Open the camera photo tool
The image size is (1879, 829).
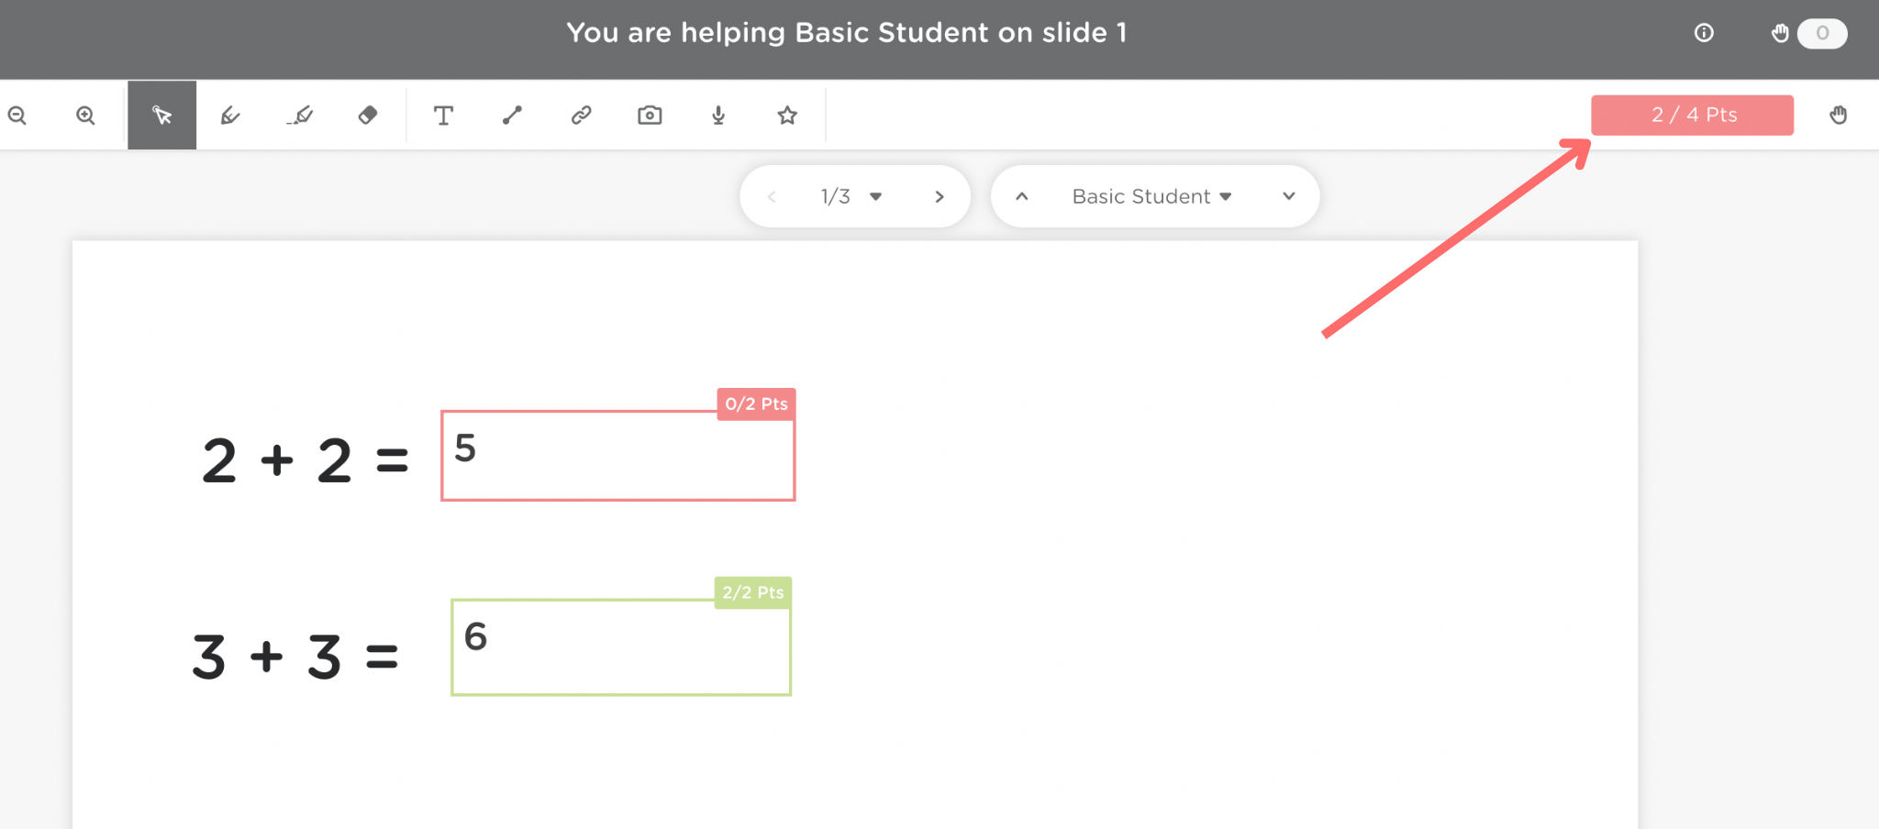pyautogui.click(x=650, y=116)
